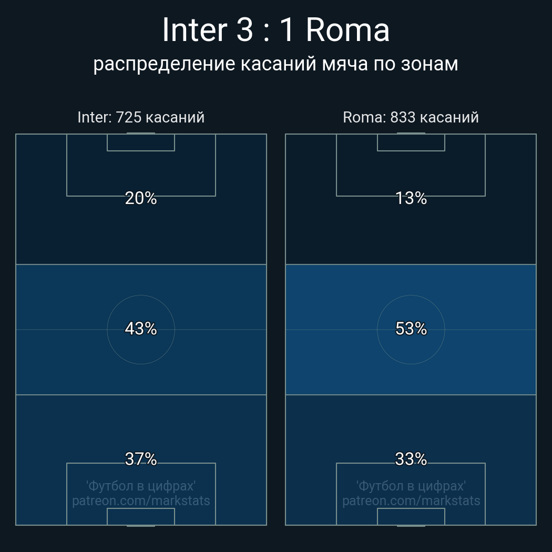
Task: Click 'Футбол в цифрах' watermark on Inter pitch
Action: 141,486
